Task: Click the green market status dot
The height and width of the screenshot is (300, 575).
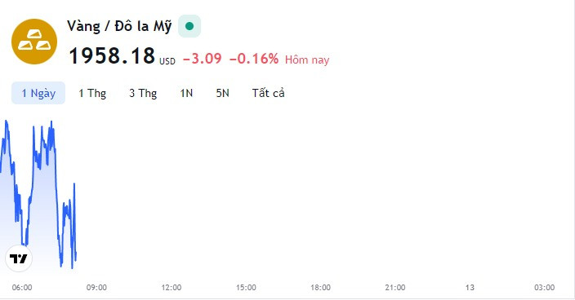Action: coord(189,26)
